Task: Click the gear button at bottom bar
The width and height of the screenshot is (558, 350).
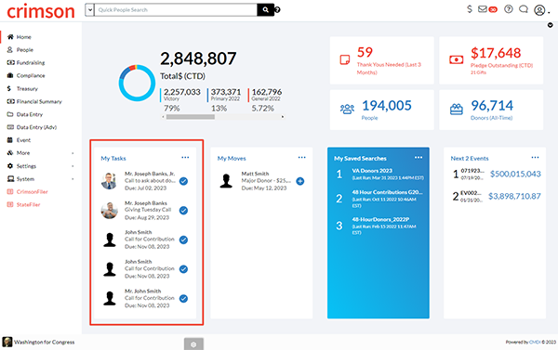Action: click(x=193, y=344)
